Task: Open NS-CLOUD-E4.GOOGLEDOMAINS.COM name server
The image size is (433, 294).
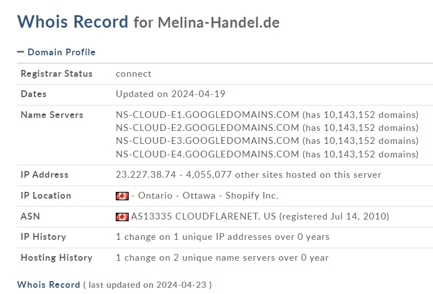Action: pos(207,154)
